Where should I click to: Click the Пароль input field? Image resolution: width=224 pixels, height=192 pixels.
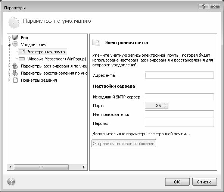[179, 123]
